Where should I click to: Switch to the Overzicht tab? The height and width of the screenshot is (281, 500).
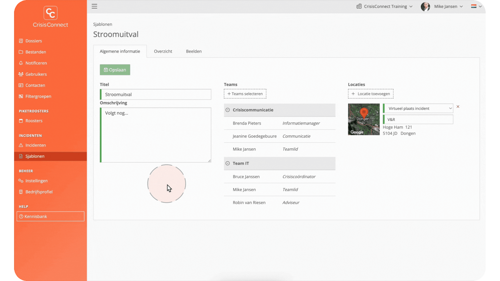[163, 51]
